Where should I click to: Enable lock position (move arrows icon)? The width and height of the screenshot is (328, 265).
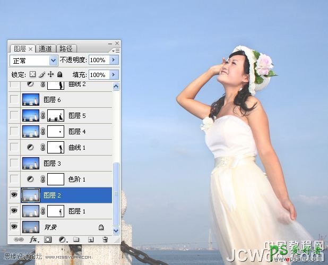(51, 74)
